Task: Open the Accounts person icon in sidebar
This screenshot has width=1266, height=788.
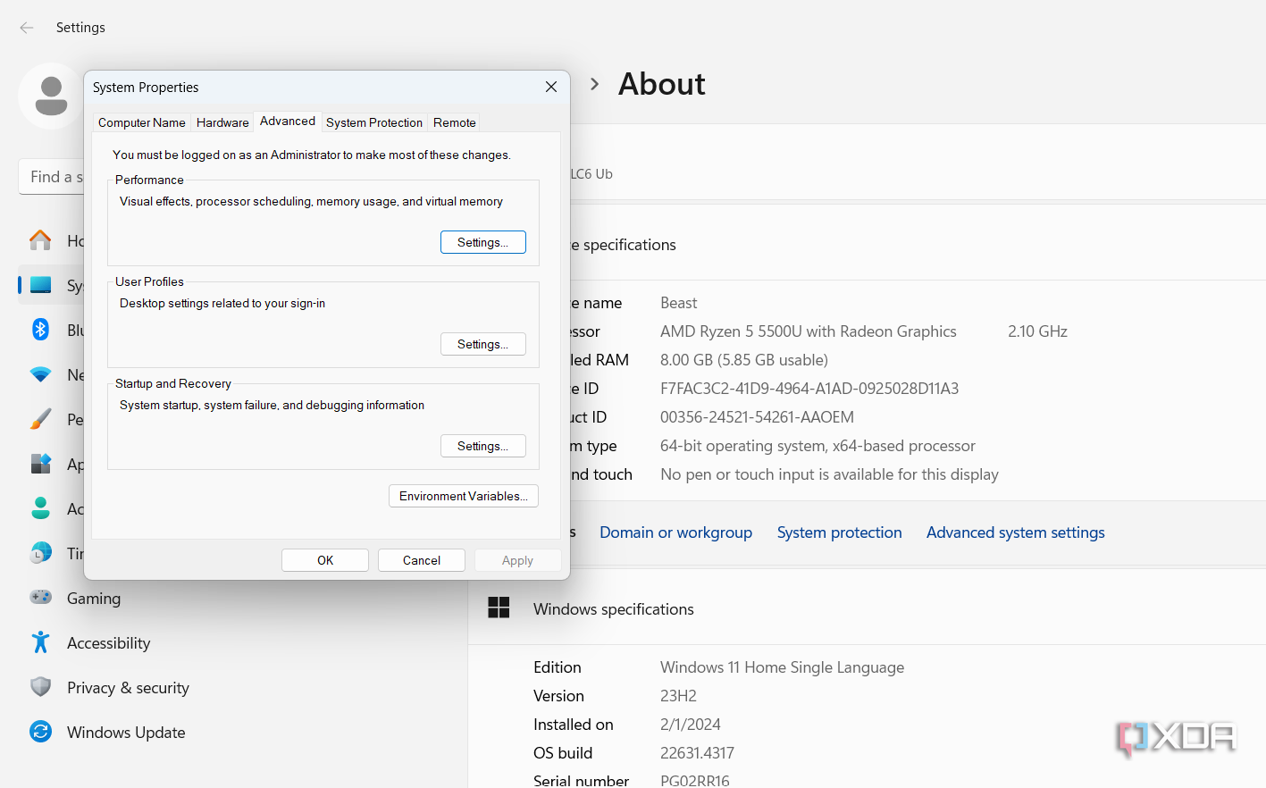Action: 40,508
